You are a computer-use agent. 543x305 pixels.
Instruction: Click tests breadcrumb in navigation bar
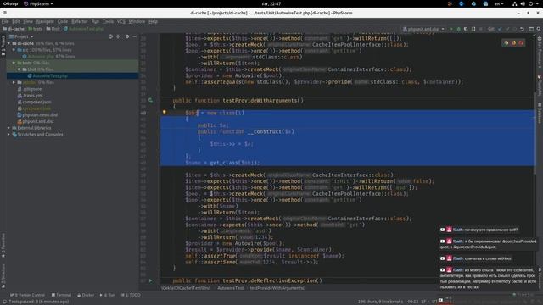(36, 29)
